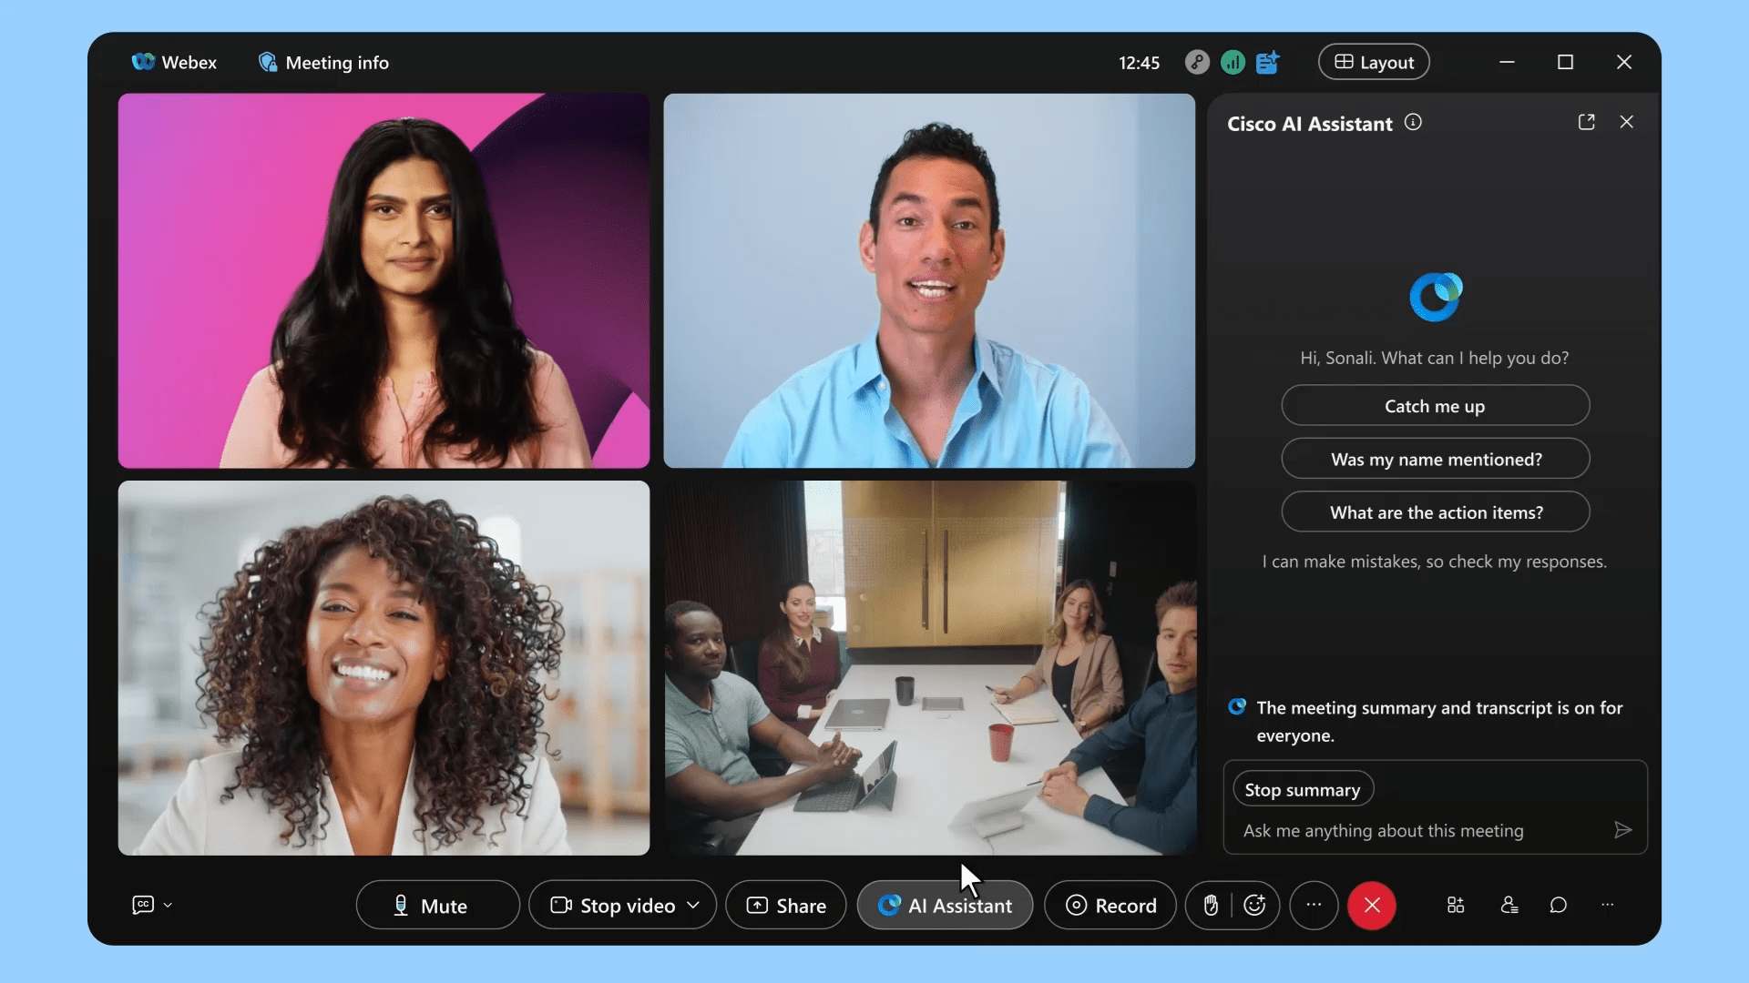Open Apps icon in bottom right
Image resolution: width=1749 pixels, height=983 pixels.
[1456, 905]
